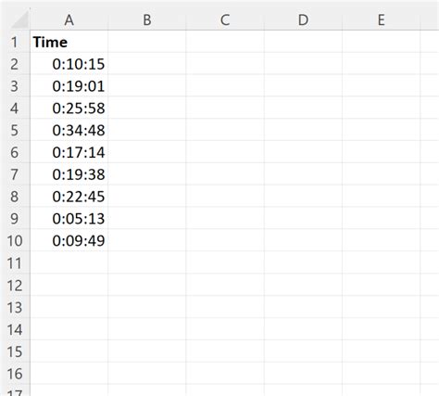Screen dimensions: 439x396
Task: Select cell containing 0:10:15
Action: (x=69, y=64)
